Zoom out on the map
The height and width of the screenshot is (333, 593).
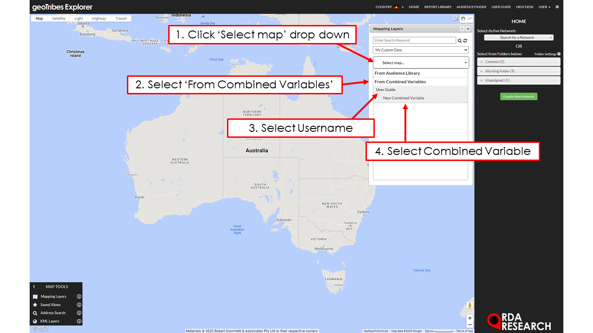tap(470, 325)
